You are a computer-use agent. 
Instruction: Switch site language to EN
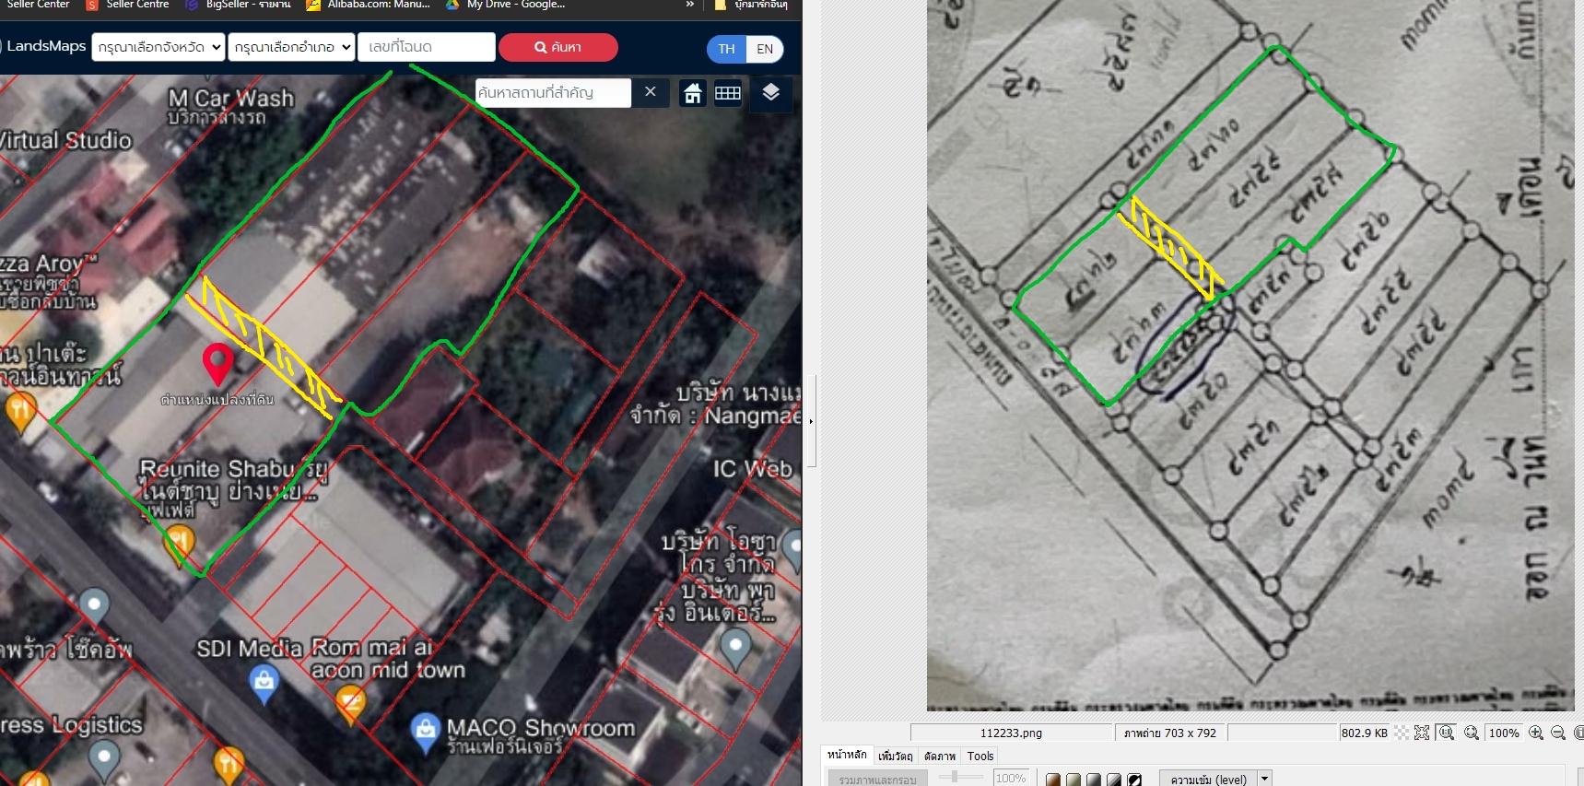765,49
